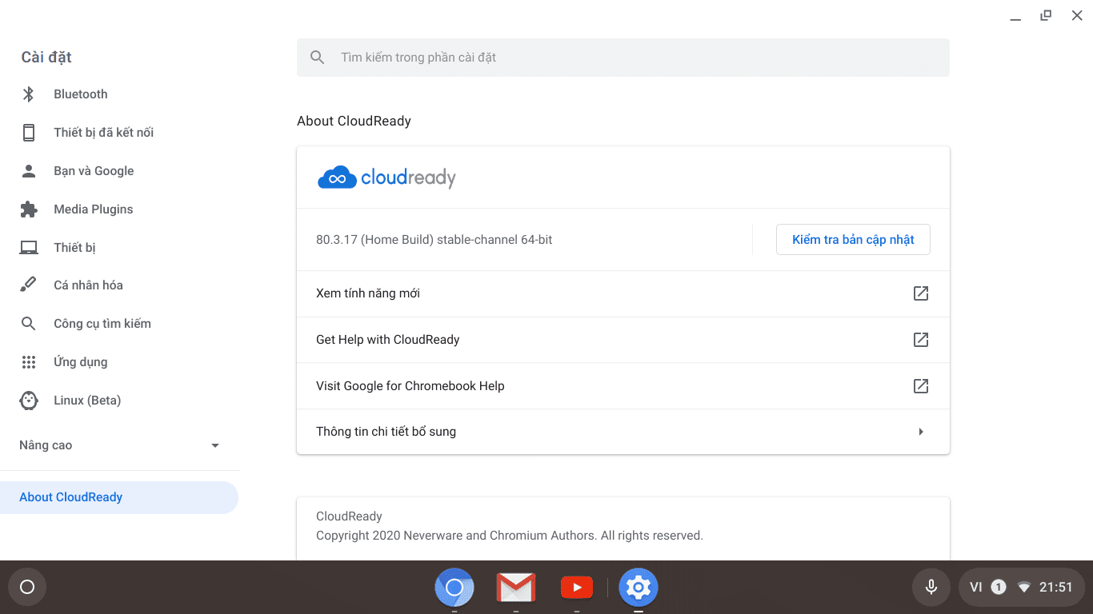The image size is (1093, 614).
Task: Click the apps grid icon for Ứng dụng
Action: 29,362
